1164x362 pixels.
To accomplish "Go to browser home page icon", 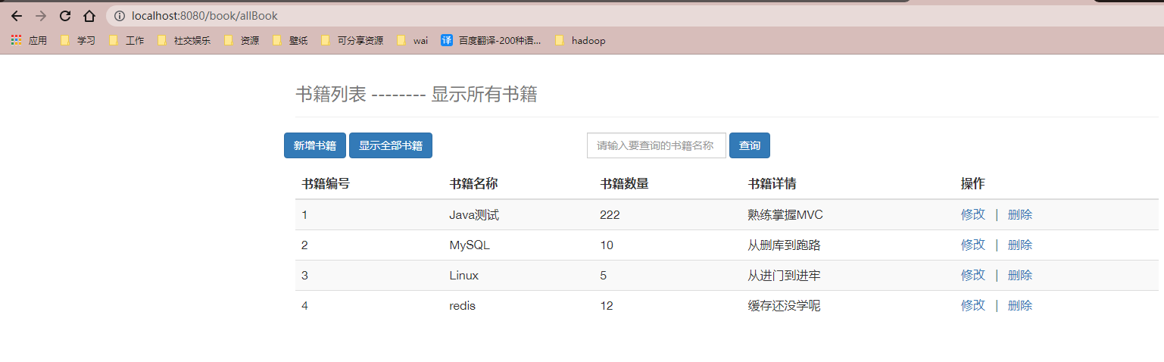I will point(89,16).
